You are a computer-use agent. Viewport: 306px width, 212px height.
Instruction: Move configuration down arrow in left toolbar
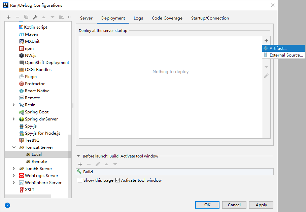53,17
